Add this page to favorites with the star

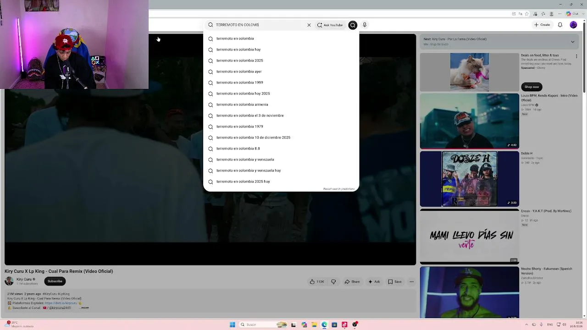[527, 14]
